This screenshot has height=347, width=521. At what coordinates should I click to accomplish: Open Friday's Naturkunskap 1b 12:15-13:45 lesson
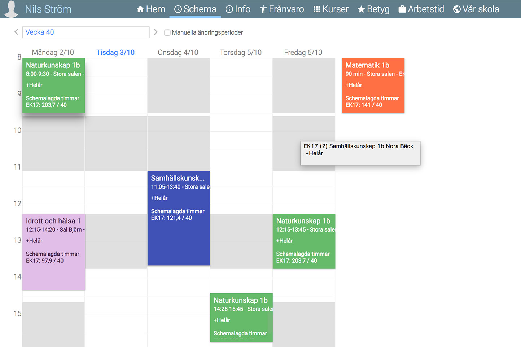point(304,241)
